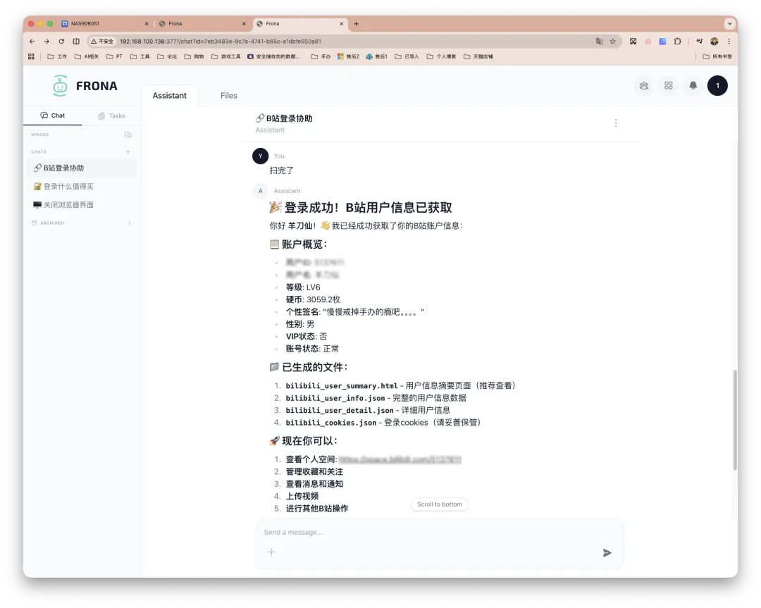
Task: Open the browser extensions puzzle icon
Action: (678, 42)
